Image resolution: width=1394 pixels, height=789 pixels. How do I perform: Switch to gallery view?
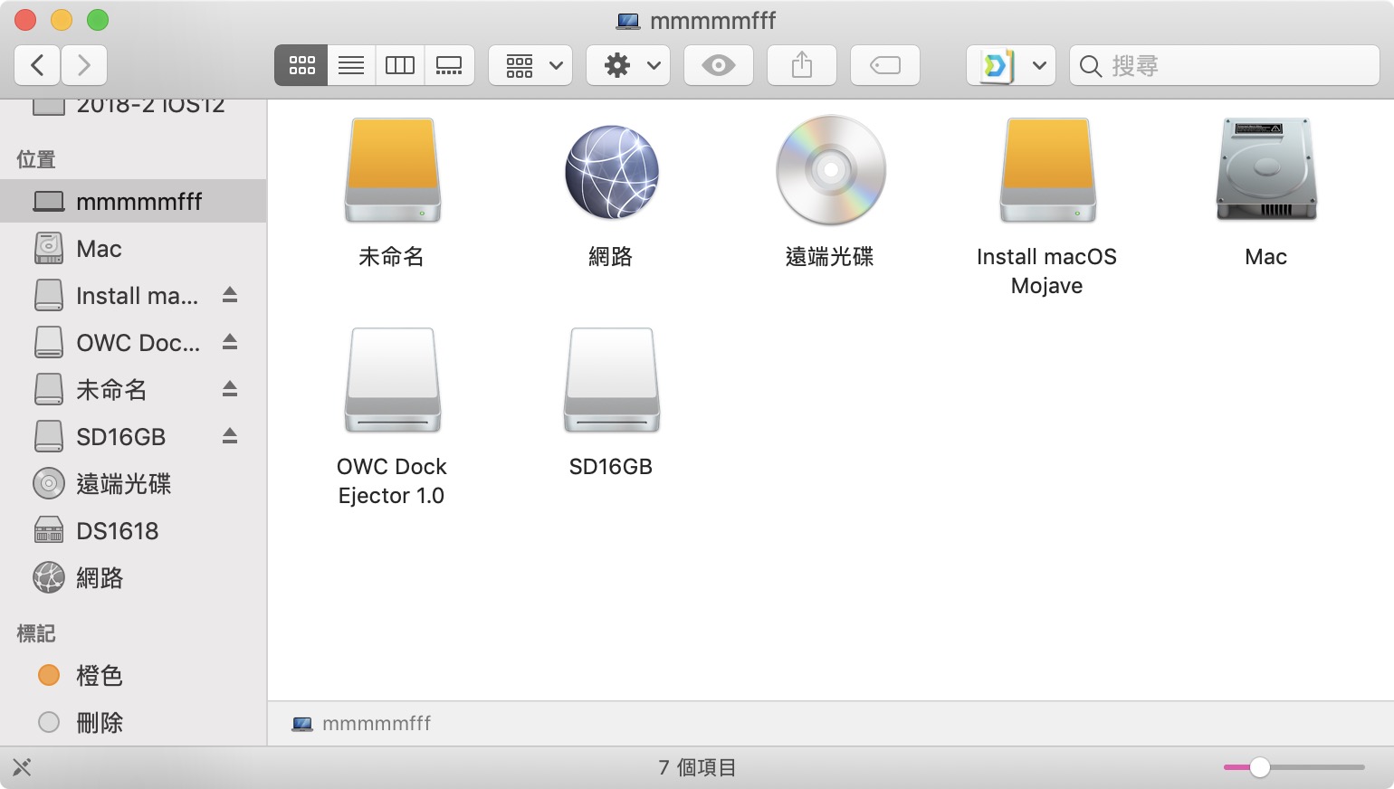click(x=449, y=65)
